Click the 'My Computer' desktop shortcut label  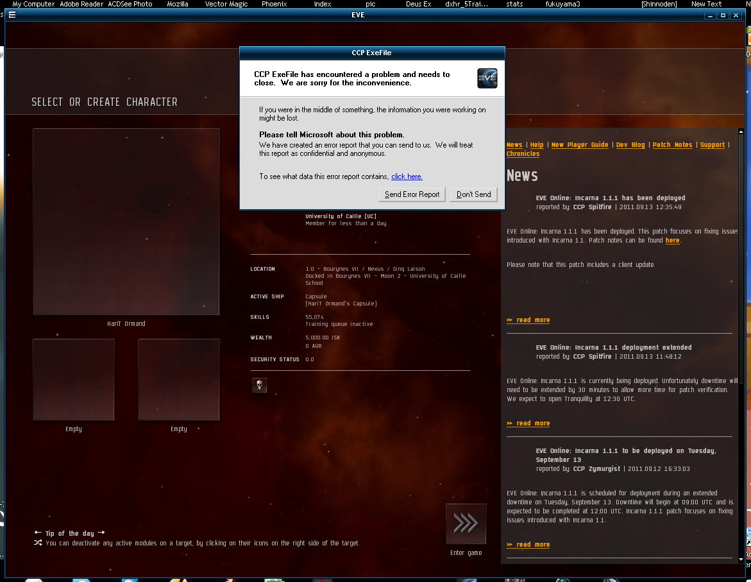pos(33,4)
